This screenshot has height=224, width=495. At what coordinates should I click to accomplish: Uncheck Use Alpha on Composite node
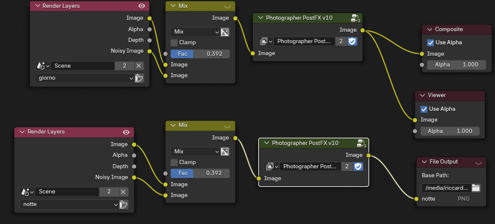pyautogui.click(x=430, y=43)
